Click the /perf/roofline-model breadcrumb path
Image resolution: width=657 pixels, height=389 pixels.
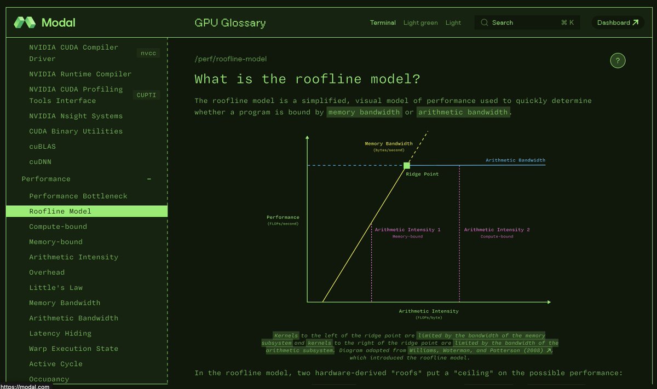(230, 59)
